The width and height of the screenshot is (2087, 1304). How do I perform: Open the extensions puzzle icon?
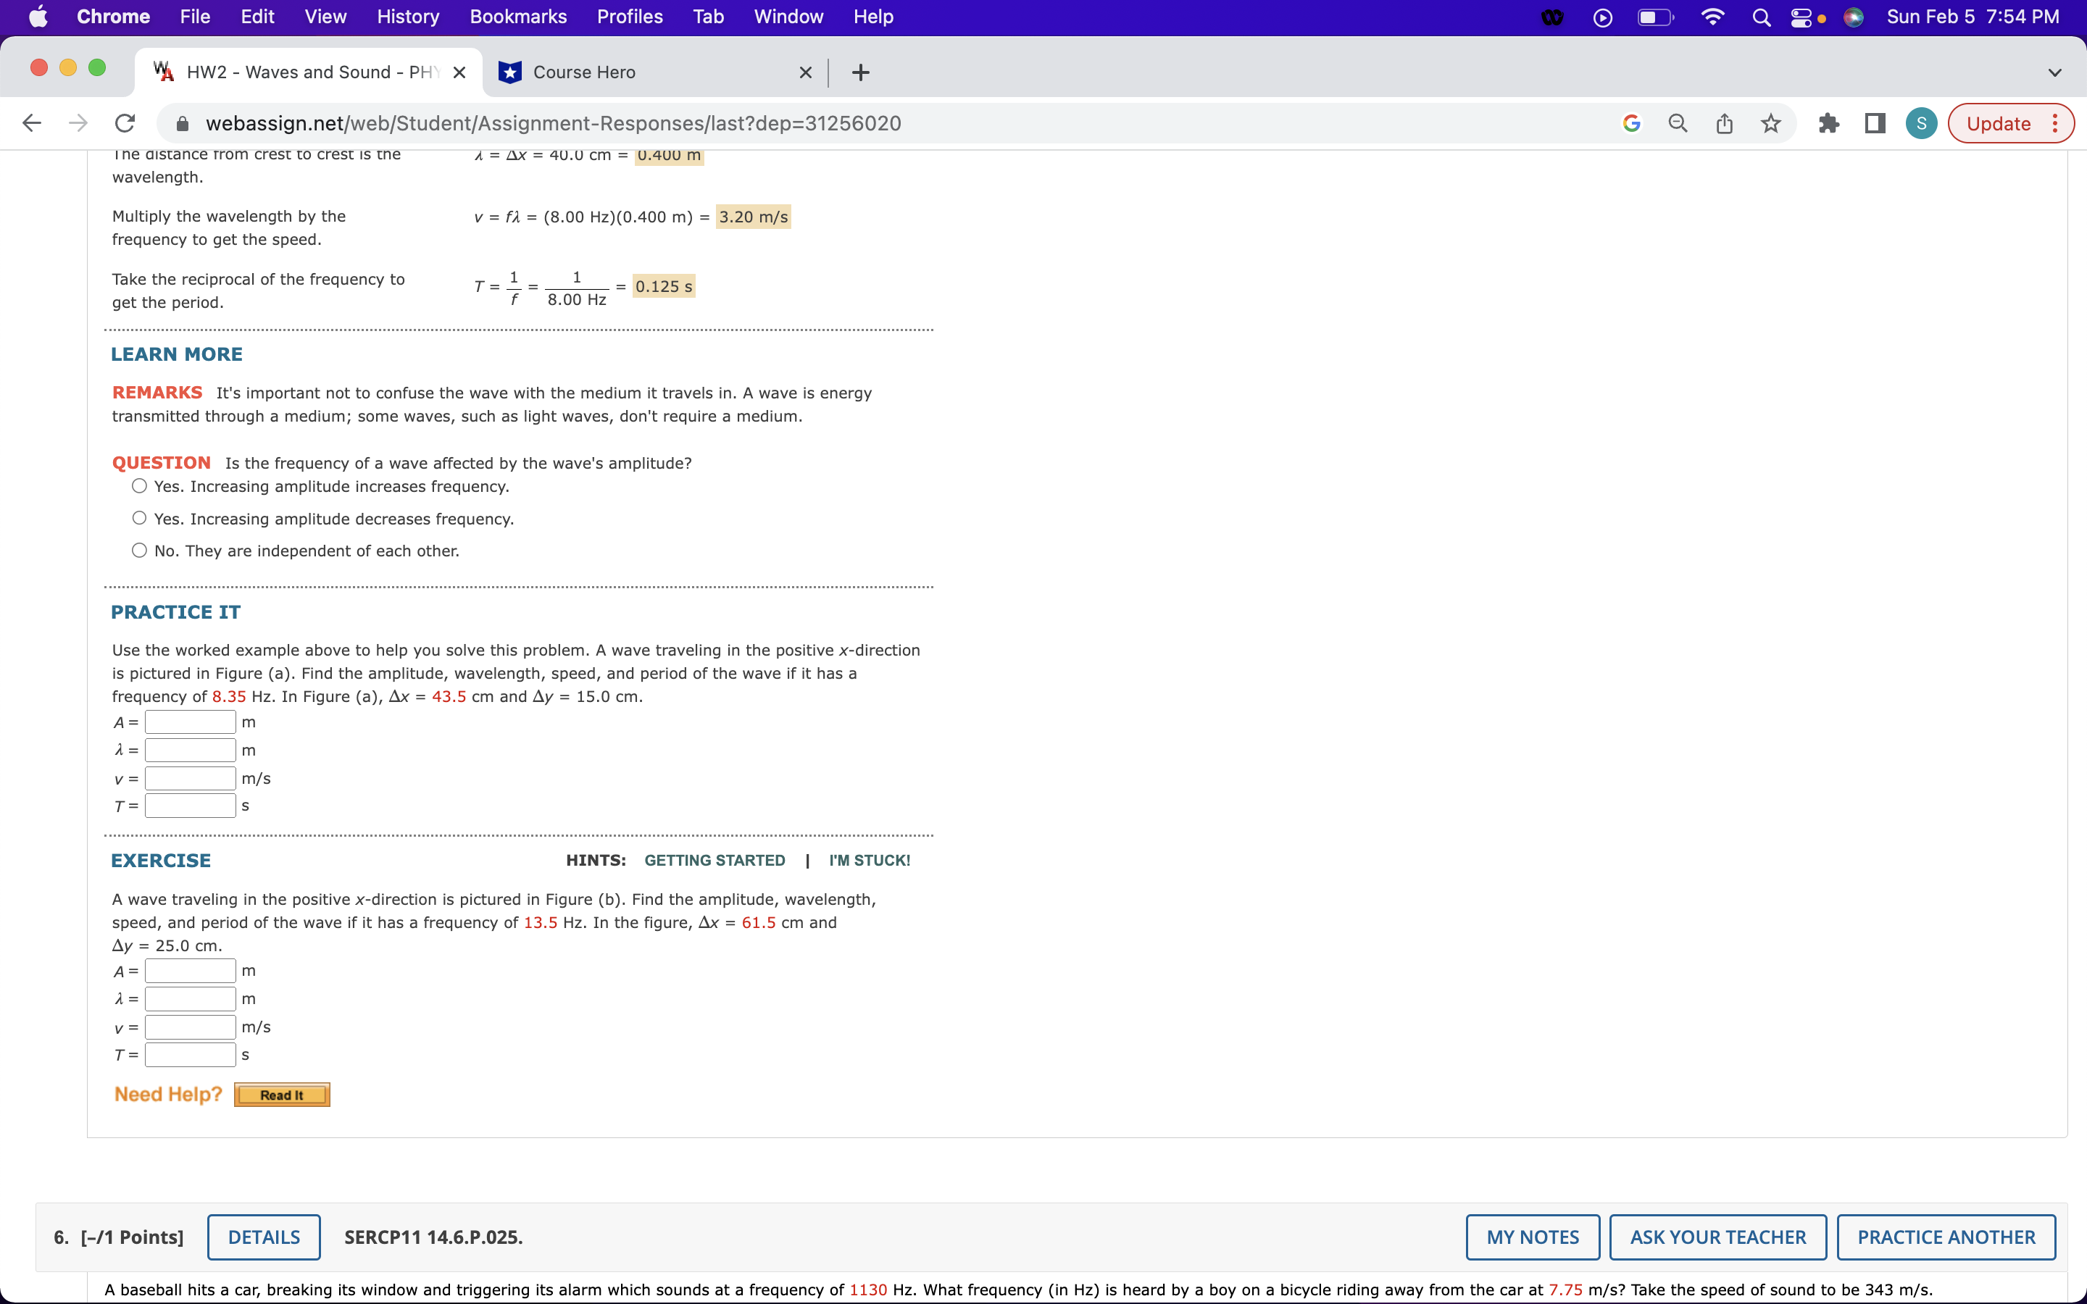1829,122
